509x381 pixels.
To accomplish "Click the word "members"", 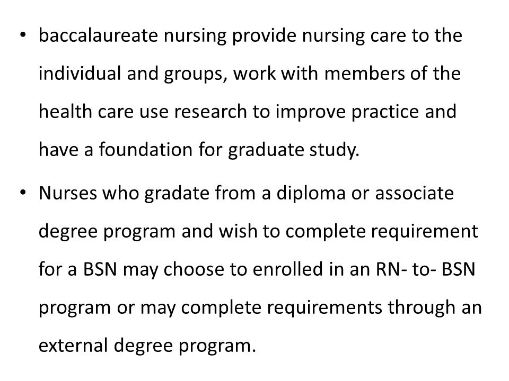I will [365, 73].
